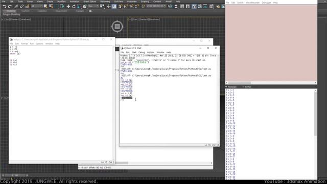Image resolution: width=327 pixels, height=184 pixels.
Task: Click the highlighted id output in shell
Action: pyautogui.click(x=127, y=98)
